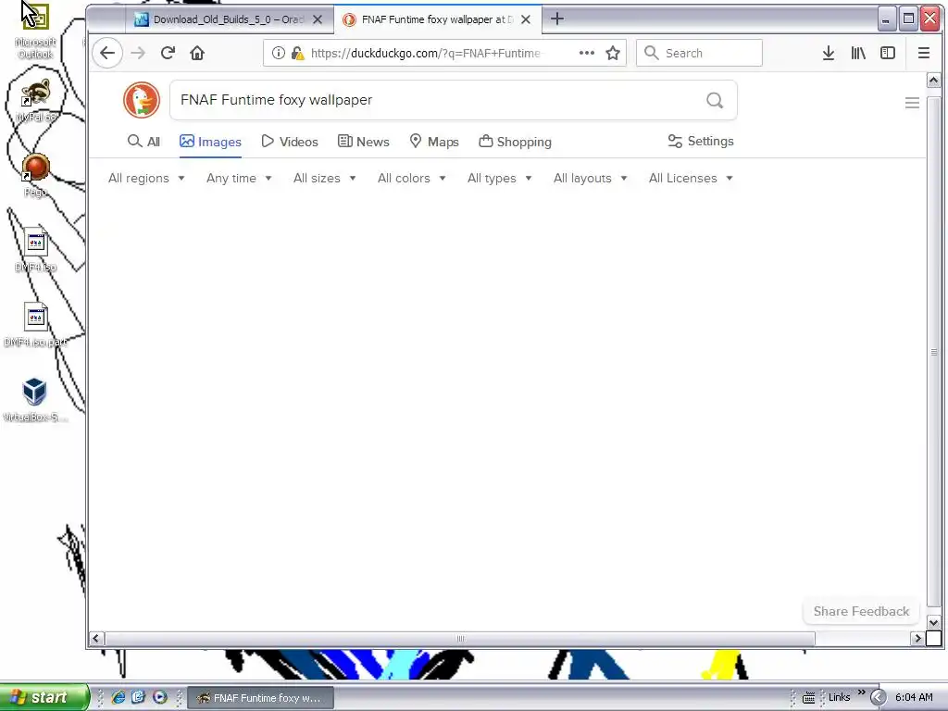Toggle the sidebars icon
948x711 pixels.
[888, 53]
